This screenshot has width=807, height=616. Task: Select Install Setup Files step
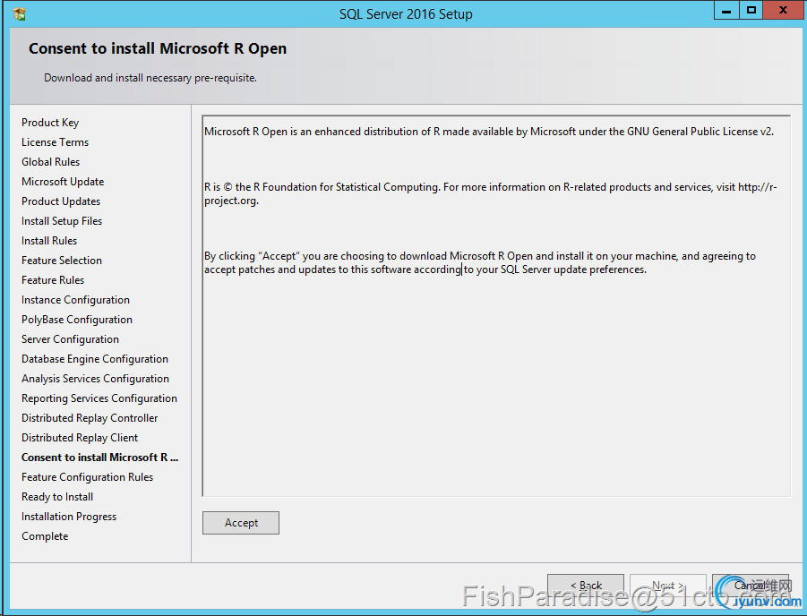tap(62, 221)
